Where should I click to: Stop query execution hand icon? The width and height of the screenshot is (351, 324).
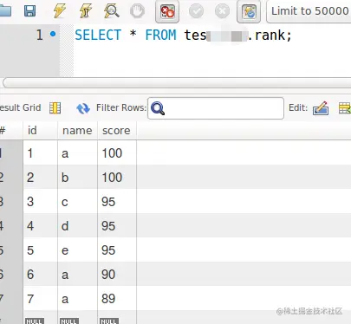point(137,11)
